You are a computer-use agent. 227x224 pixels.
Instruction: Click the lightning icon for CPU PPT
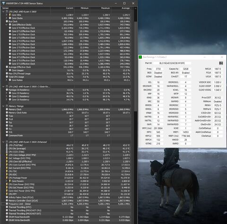[x=7, y=194]
